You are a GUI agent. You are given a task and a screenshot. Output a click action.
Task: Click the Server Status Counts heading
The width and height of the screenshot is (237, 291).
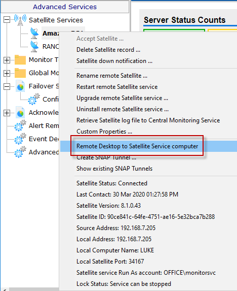[x=185, y=20]
